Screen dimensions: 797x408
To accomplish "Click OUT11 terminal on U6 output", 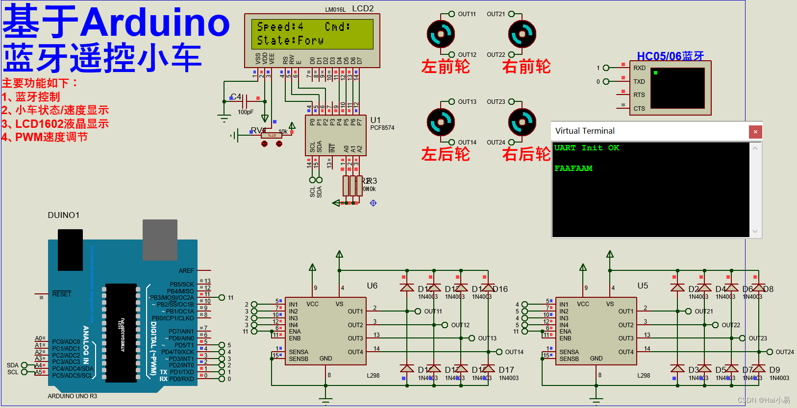I will click(x=418, y=311).
